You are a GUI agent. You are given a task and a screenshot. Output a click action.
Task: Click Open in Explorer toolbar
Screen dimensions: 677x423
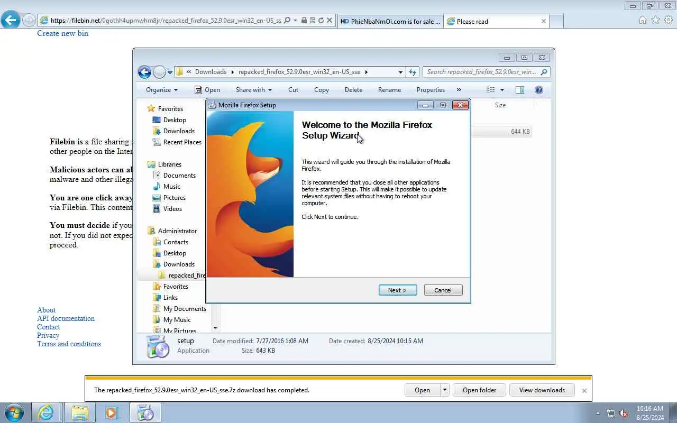(207, 90)
